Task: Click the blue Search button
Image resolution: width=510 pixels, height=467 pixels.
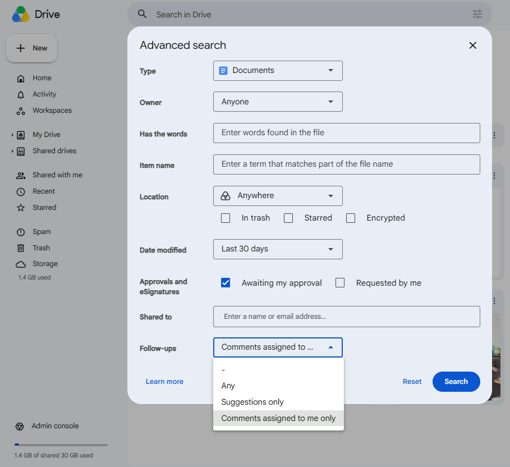Action: click(x=456, y=382)
